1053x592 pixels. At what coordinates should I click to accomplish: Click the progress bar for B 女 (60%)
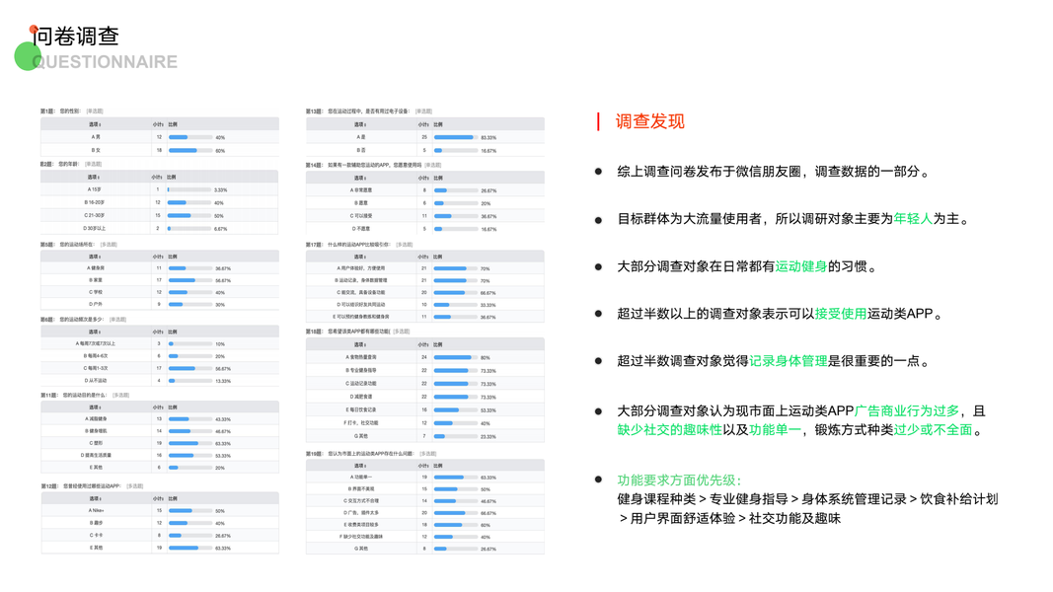point(190,150)
